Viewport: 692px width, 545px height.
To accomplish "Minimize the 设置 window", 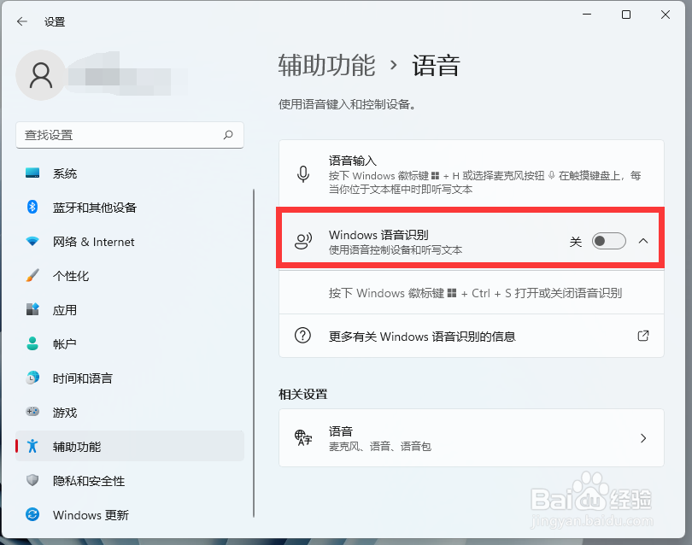I will (587, 15).
